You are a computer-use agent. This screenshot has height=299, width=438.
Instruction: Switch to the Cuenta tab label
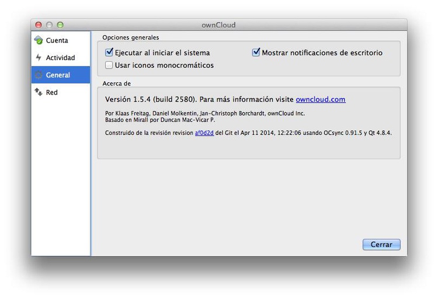point(57,40)
